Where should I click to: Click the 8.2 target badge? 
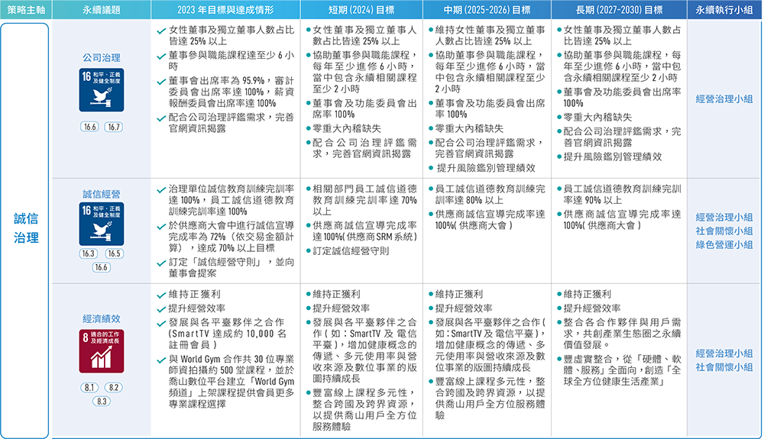point(113,387)
